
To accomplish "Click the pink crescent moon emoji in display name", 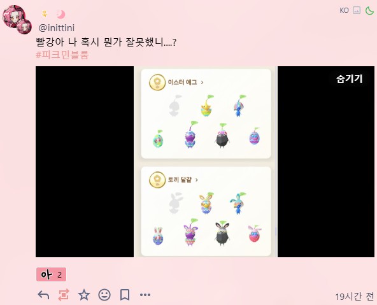I will coord(61,15).
